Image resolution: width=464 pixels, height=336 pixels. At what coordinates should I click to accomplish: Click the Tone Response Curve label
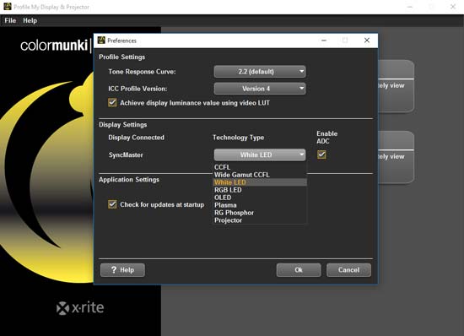tap(142, 72)
